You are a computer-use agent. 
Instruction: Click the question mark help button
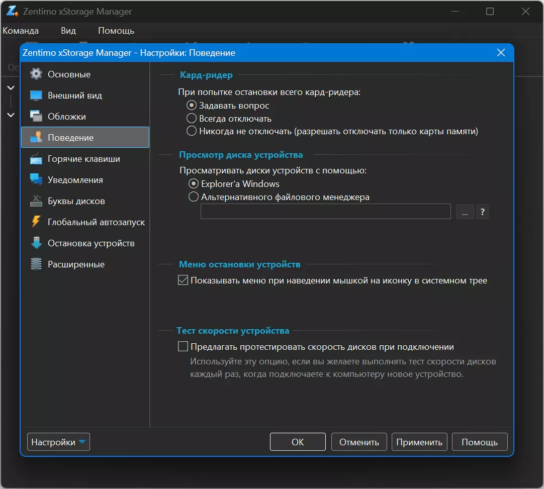point(483,212)
